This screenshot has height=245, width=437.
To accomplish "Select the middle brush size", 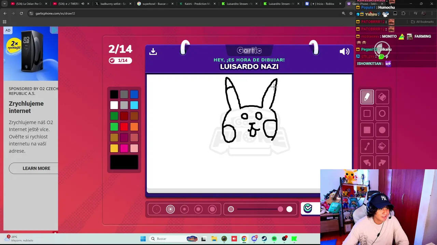I will coord(184,209).
